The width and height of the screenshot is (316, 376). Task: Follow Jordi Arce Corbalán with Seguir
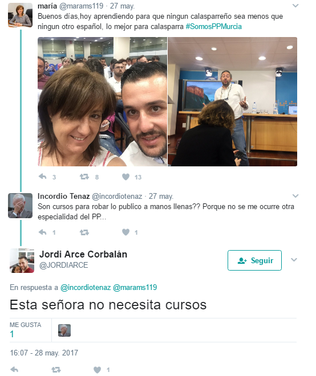(254, 260)
